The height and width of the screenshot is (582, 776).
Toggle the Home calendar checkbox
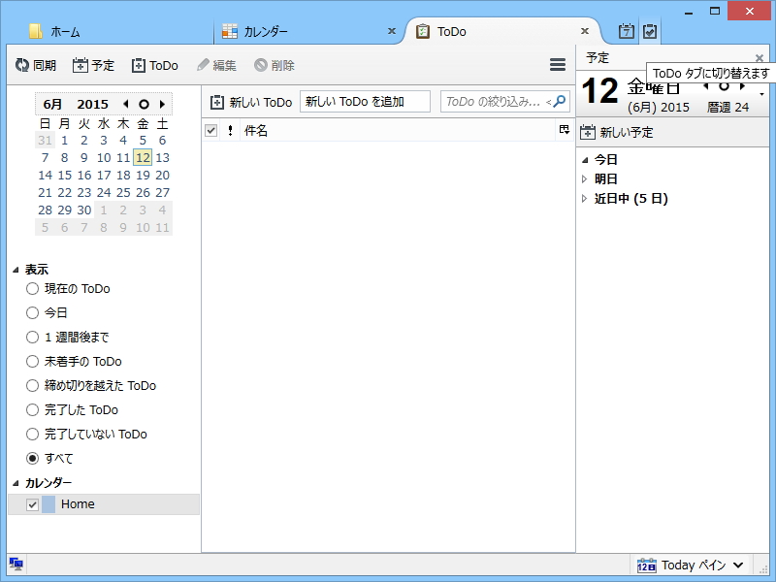coord(32,504)
